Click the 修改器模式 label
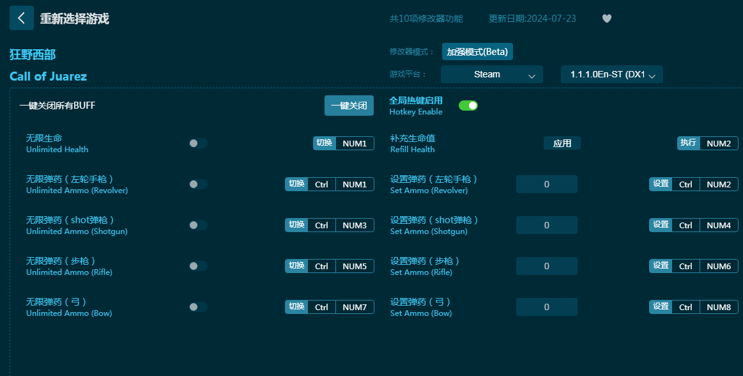This screenshot has height=376, width=743. click(x=412, y=52)
